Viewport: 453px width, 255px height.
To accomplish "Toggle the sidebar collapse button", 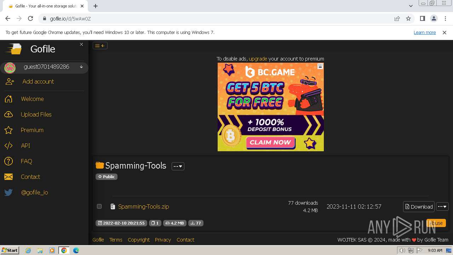I will [x=100, y=45].
